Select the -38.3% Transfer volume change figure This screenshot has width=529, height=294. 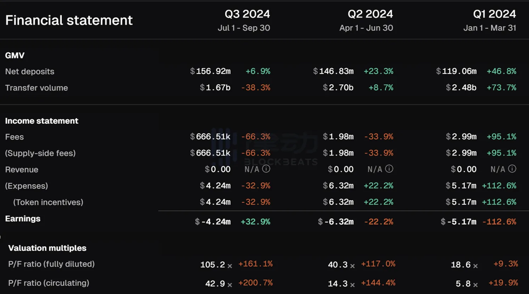tap(256, 88)
